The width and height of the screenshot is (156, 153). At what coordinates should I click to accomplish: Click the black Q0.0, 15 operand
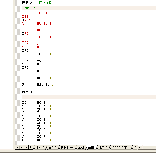point(45,54)
